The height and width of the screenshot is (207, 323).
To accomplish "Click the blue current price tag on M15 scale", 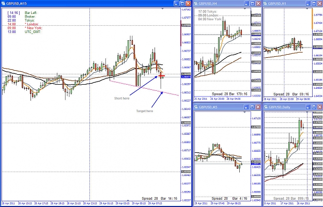I will 186,77.
